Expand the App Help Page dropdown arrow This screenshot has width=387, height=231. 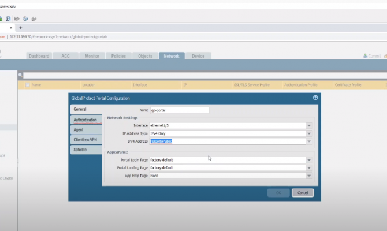[309, 176]
